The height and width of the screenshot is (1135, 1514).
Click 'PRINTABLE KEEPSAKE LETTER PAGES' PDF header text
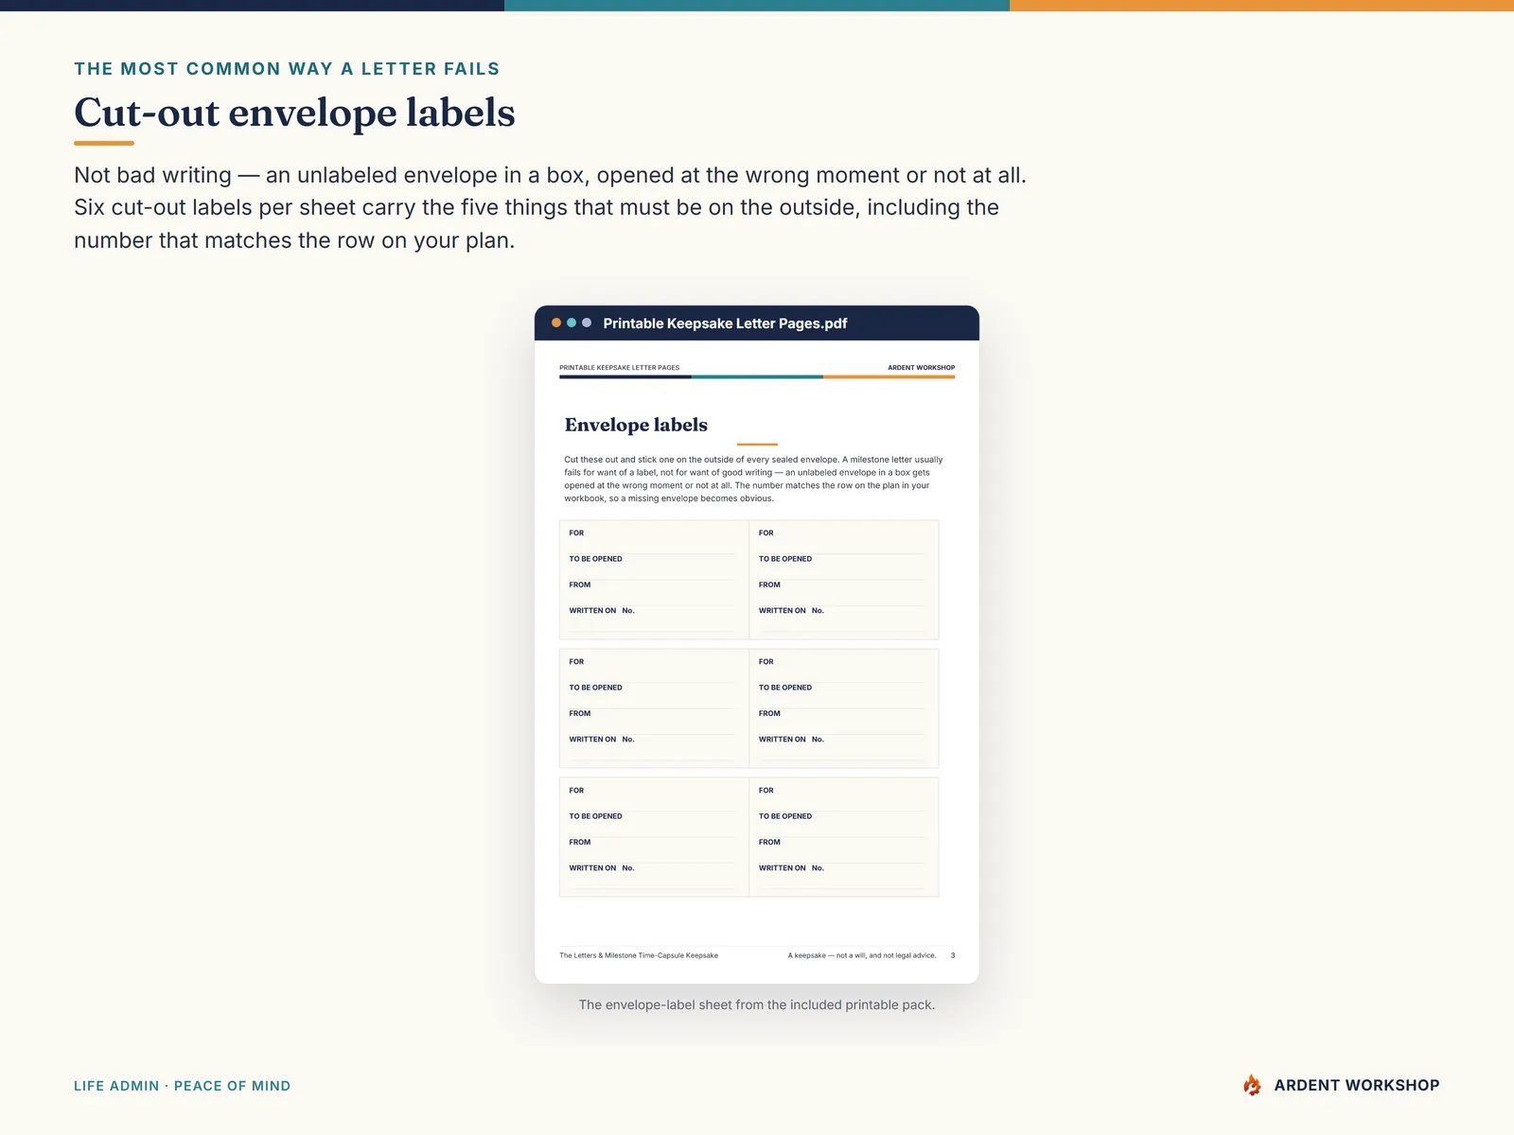619,368
